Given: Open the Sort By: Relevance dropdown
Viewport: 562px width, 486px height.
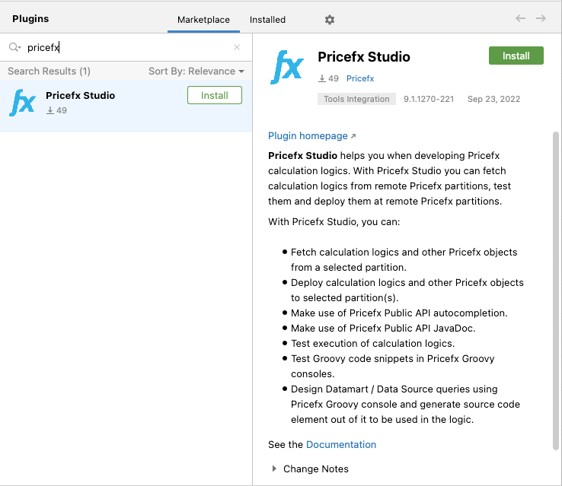Looking at the screenshot, I should (196, 71).
